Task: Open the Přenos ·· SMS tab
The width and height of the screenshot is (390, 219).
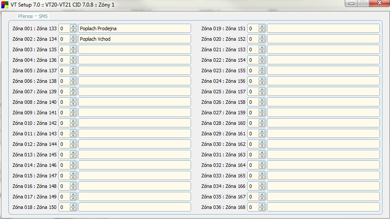Action: pos(33,16)
